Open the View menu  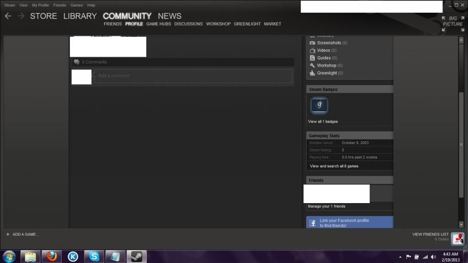pyautogui.click(x=23, y=5)
